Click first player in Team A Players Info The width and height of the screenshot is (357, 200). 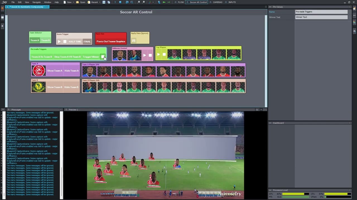pos(89,71)
